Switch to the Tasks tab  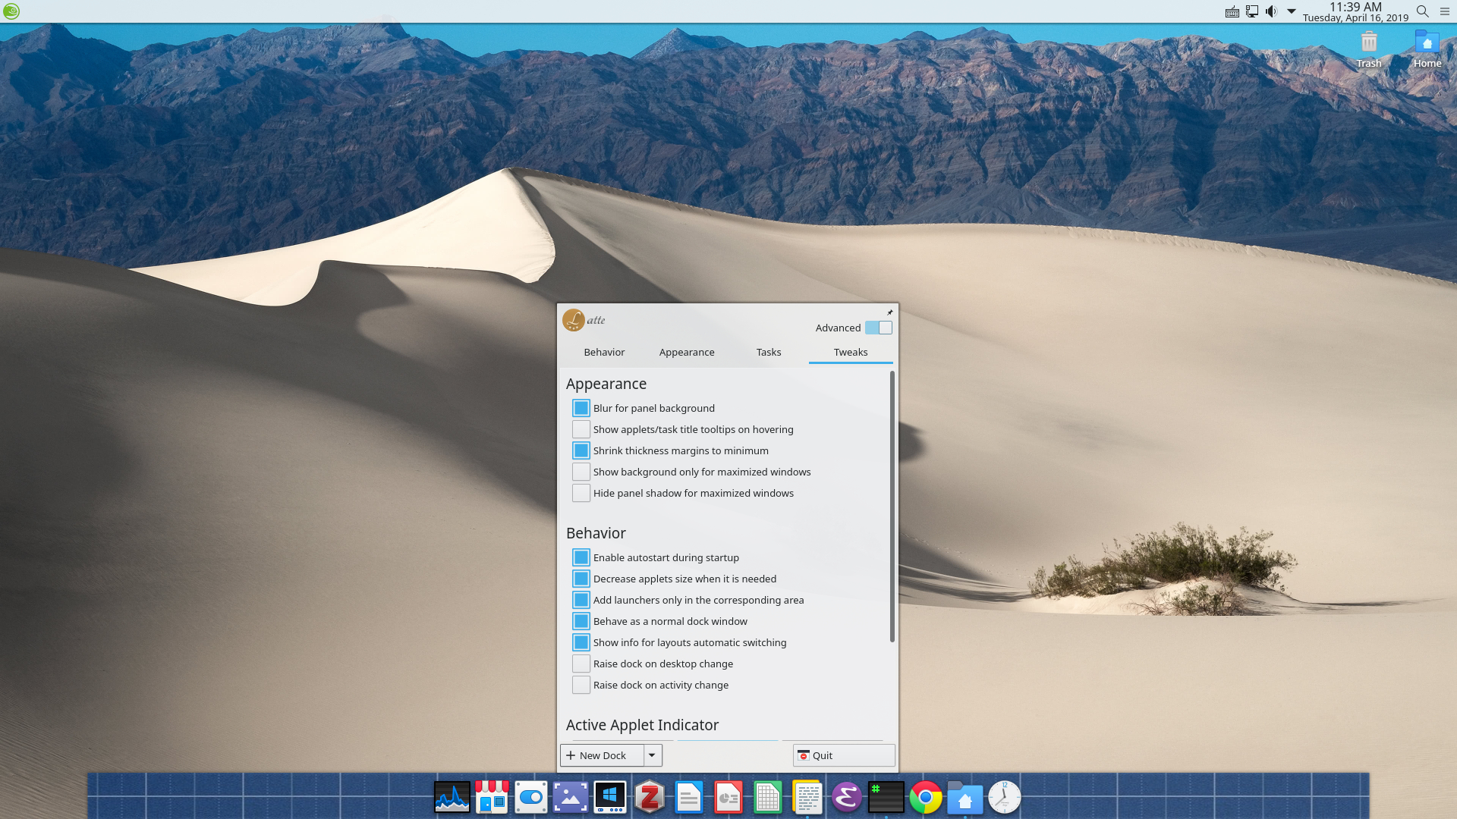pos(768,352)
